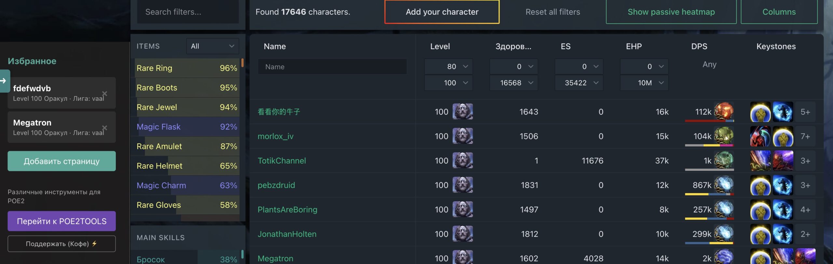Sort by the EHP column header

pyautogui.click(x=634, y=46)
